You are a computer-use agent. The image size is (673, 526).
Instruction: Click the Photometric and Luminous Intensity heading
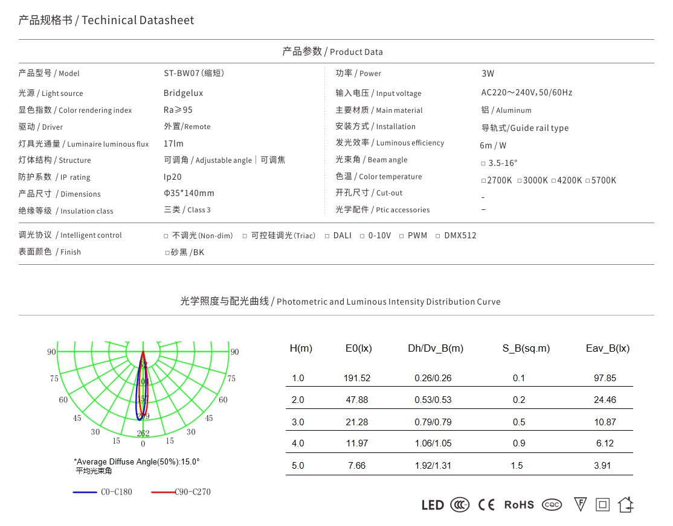(388, 302)
